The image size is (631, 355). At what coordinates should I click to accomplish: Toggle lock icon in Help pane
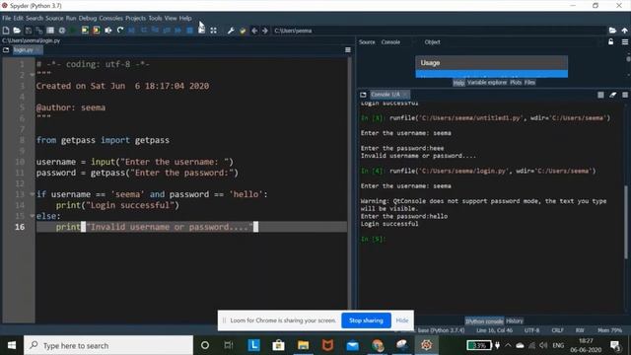pos(611,41)
